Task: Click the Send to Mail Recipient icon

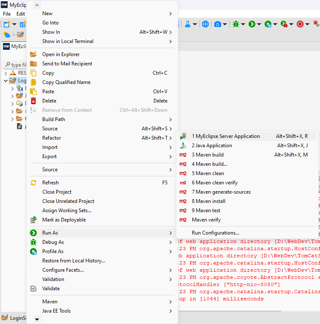Action: coord(33,64)
